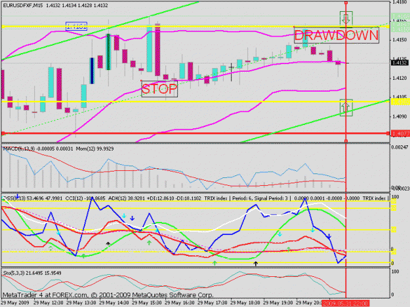Select the top handle of the red vertical line
This screenshot has height=307, width=410.
click(346, 3)
